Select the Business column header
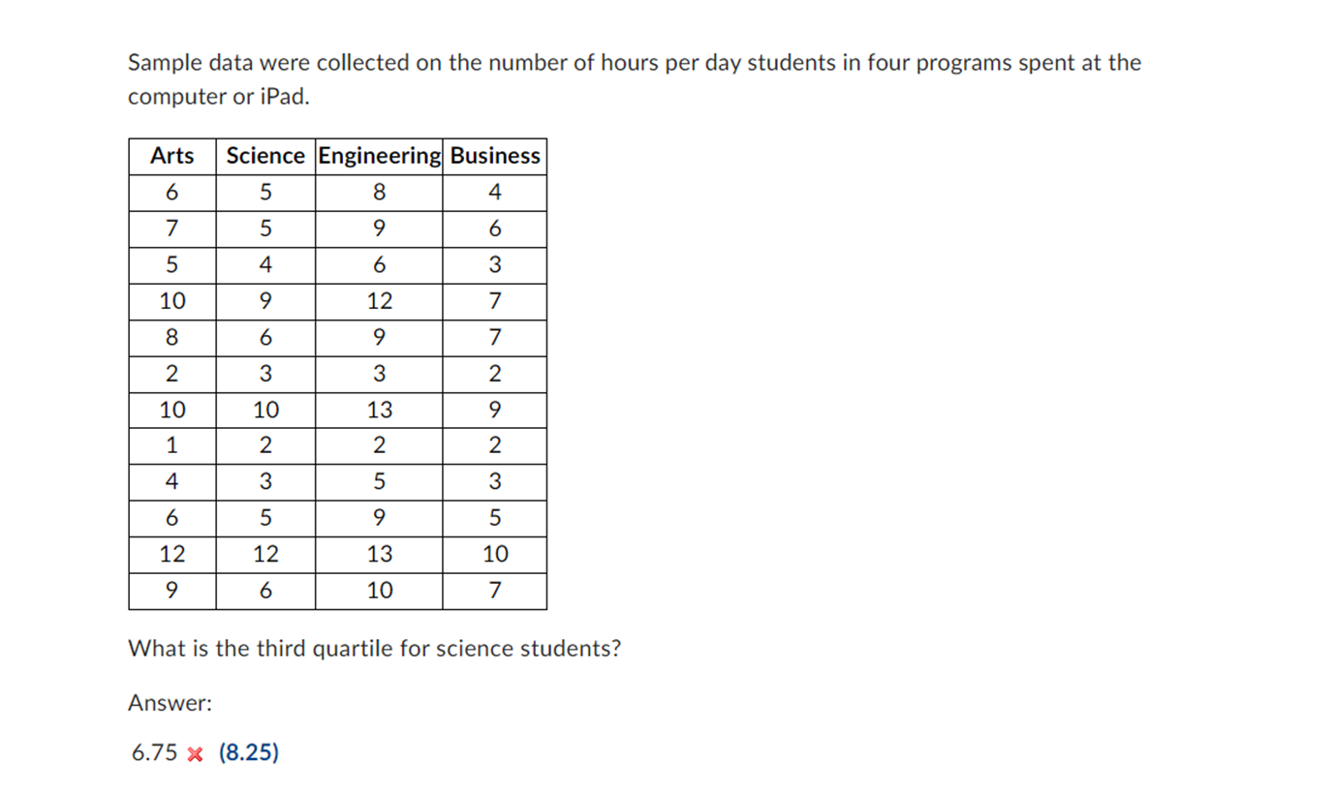 point(495,156)
